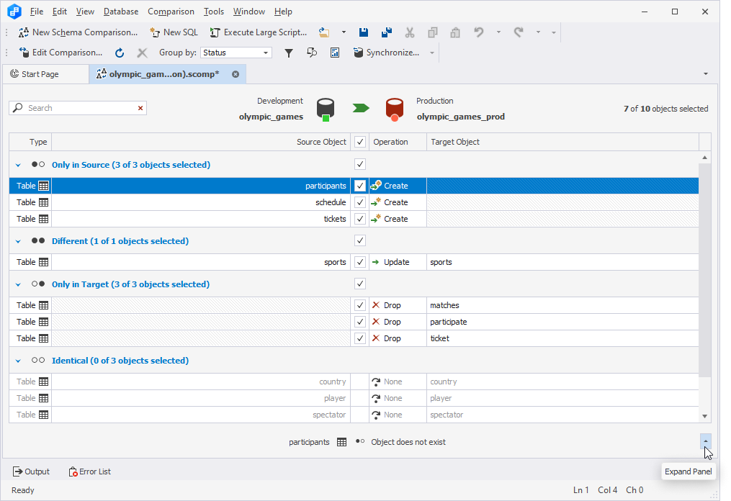Click the Open file folder icon
Viewport: 731px width, 501px height.
tap(324, 32)
